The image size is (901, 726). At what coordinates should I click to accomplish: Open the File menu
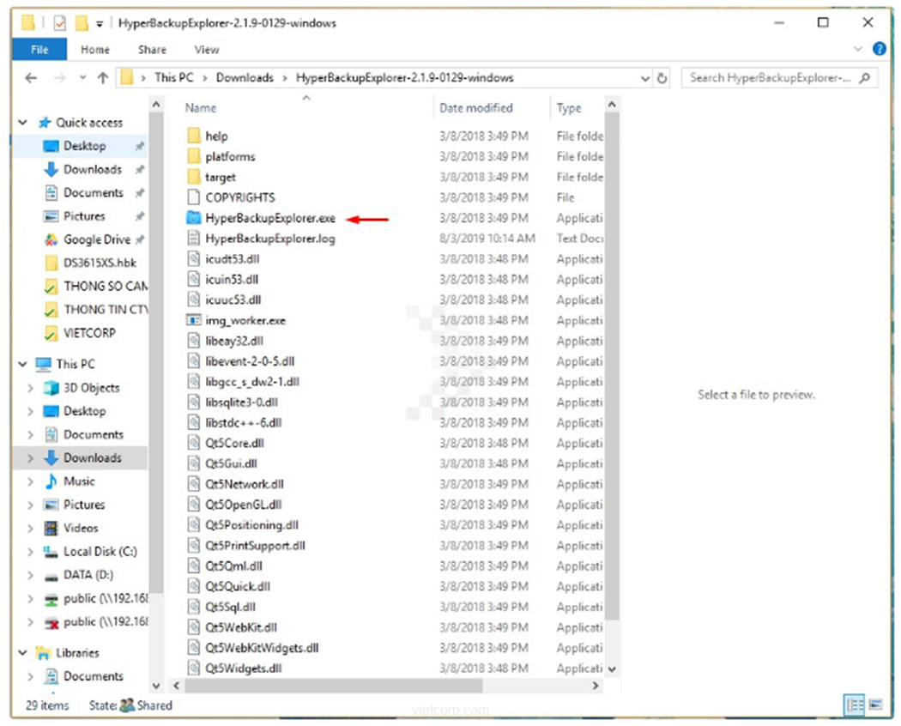(x=39, y=50)
